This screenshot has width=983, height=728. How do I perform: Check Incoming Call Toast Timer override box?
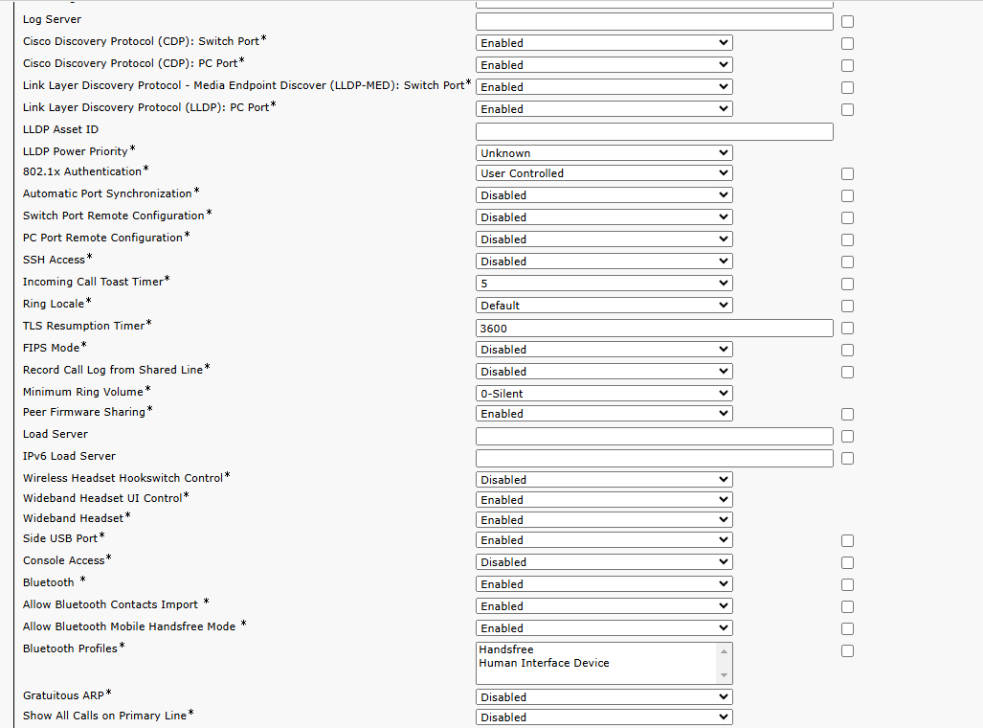pos(848,284)
